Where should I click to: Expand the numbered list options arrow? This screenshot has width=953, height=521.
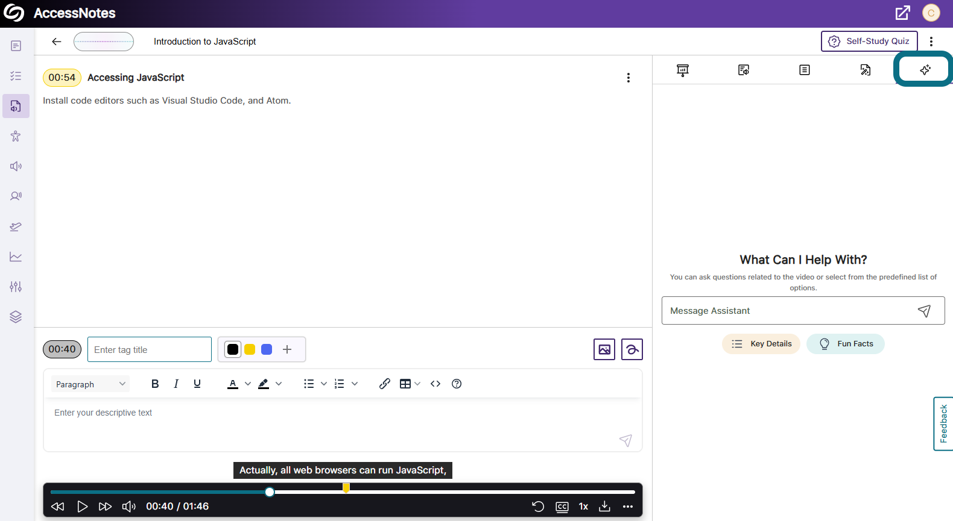coord(355,384)
